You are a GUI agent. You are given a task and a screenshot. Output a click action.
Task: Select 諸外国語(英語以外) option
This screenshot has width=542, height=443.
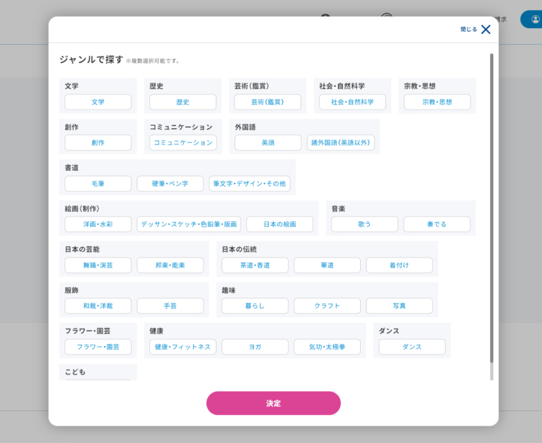(x=341, y=143)
